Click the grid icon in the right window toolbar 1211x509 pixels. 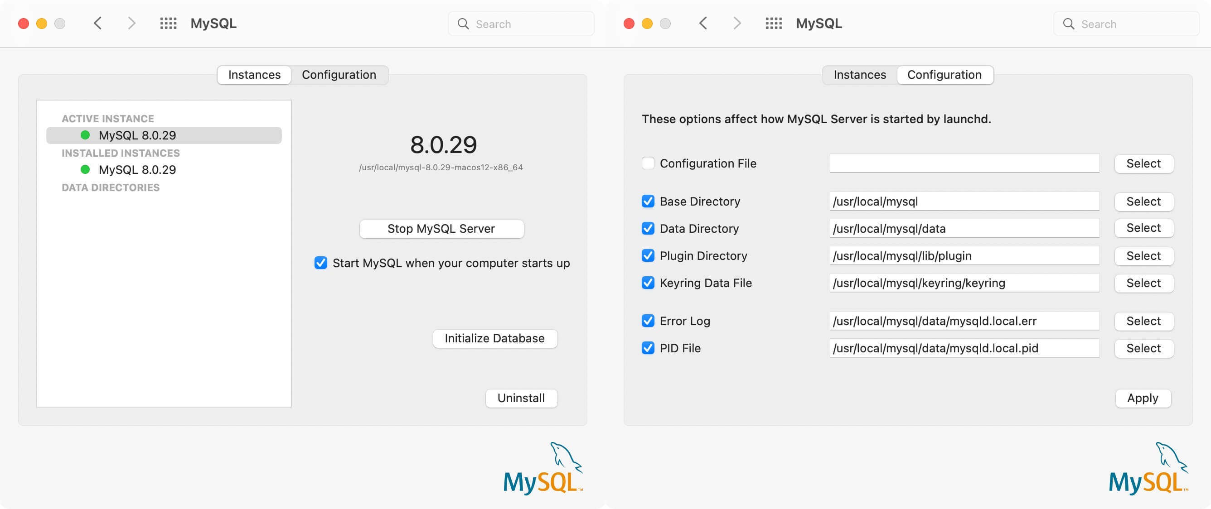[x=773, y=24]
